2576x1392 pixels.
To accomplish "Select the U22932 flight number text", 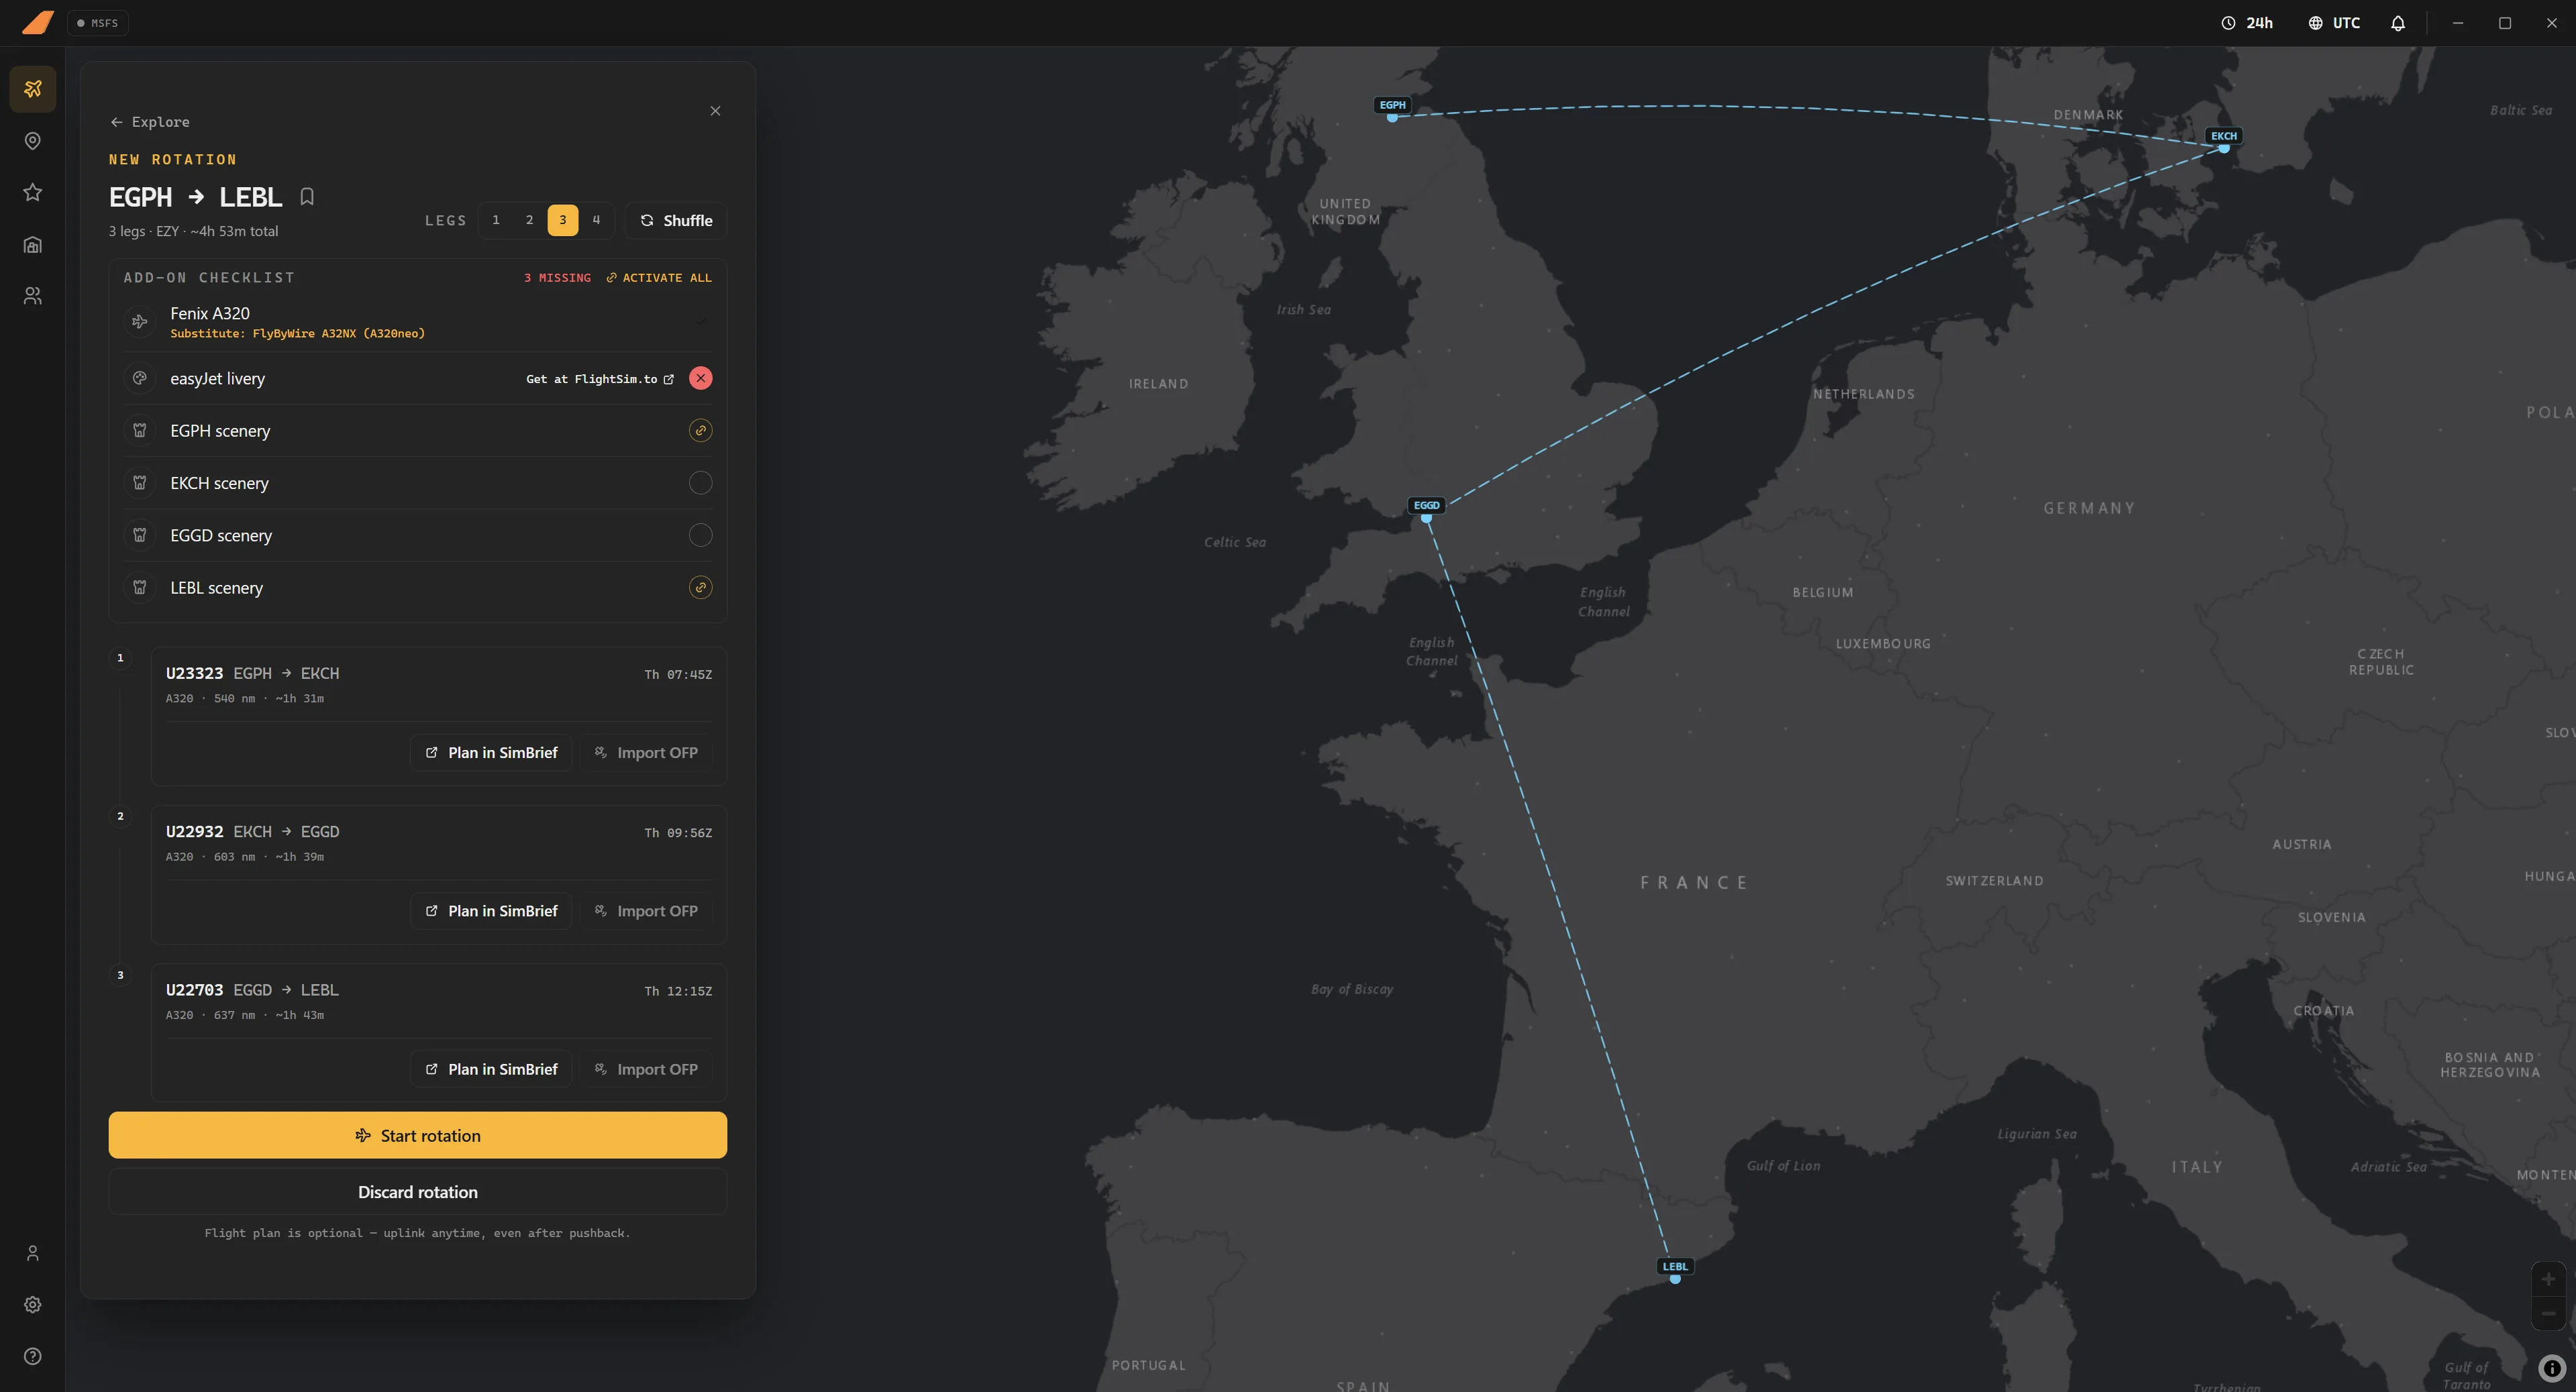I will [194, 832].
